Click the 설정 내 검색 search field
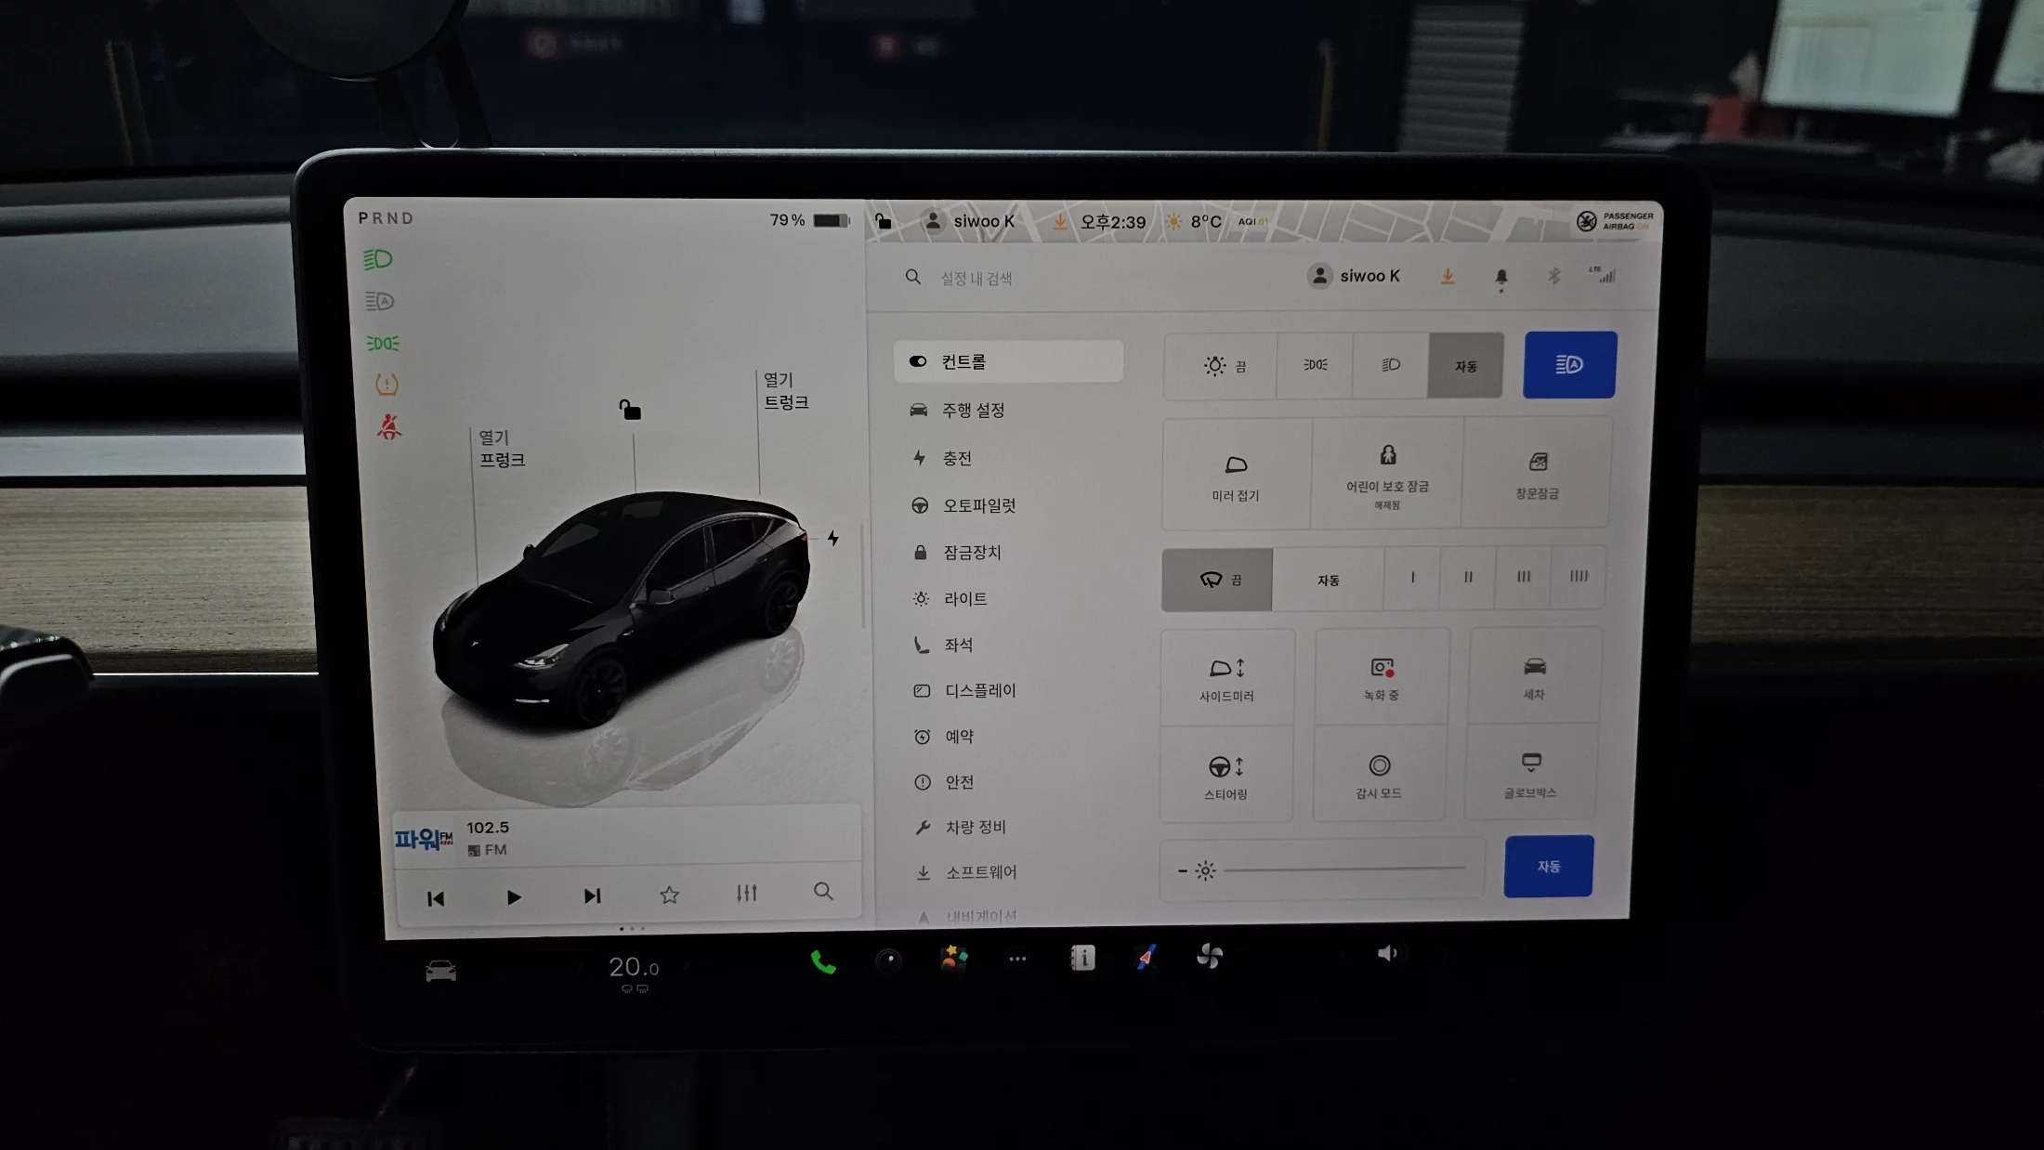This screenshot has height=1150, width=2044. pos(976,279)
